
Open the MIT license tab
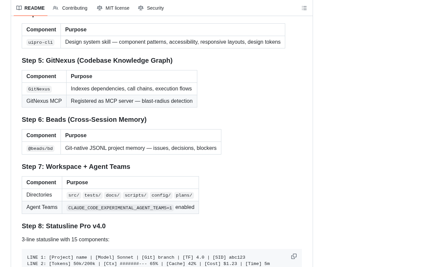(x=113, y=8)
